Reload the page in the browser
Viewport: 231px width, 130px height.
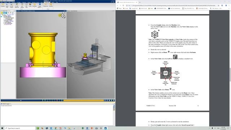coord(123,5)
